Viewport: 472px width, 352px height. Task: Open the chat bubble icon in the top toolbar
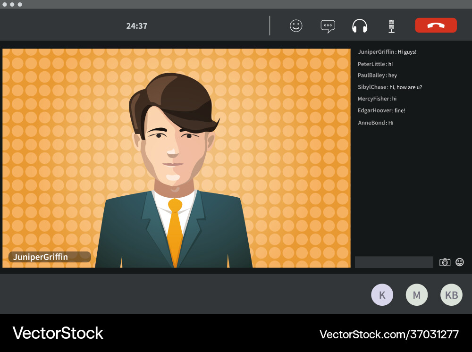pyautogui.click(x=328, y=26)
